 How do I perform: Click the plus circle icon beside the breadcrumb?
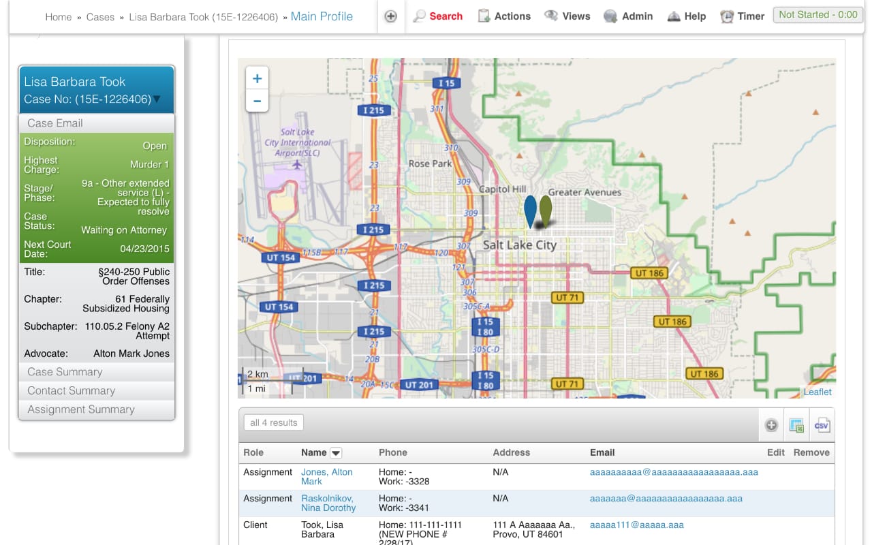[390, 16]
